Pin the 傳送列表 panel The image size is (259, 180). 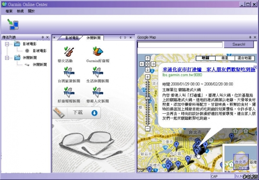(42, 37)
